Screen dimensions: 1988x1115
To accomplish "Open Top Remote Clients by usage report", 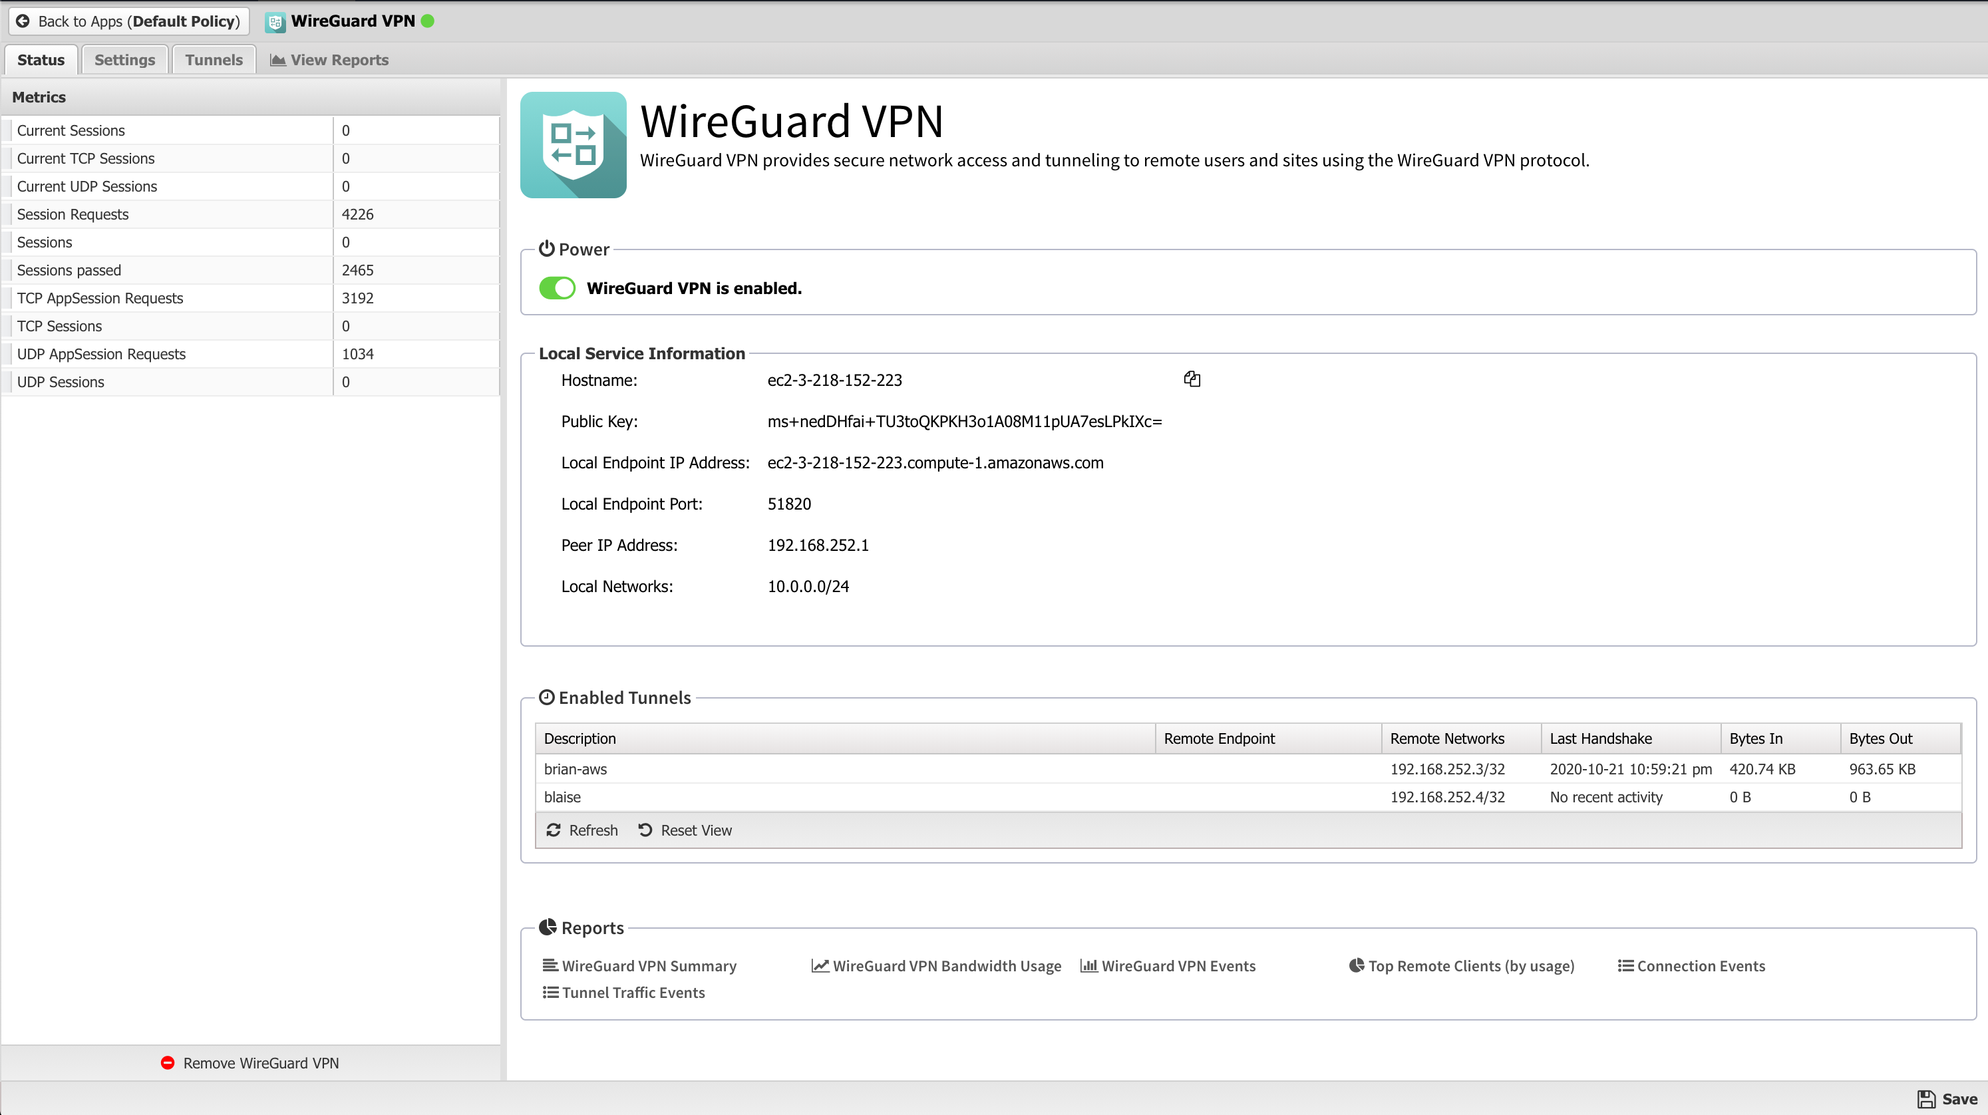I will point(1462,965).
